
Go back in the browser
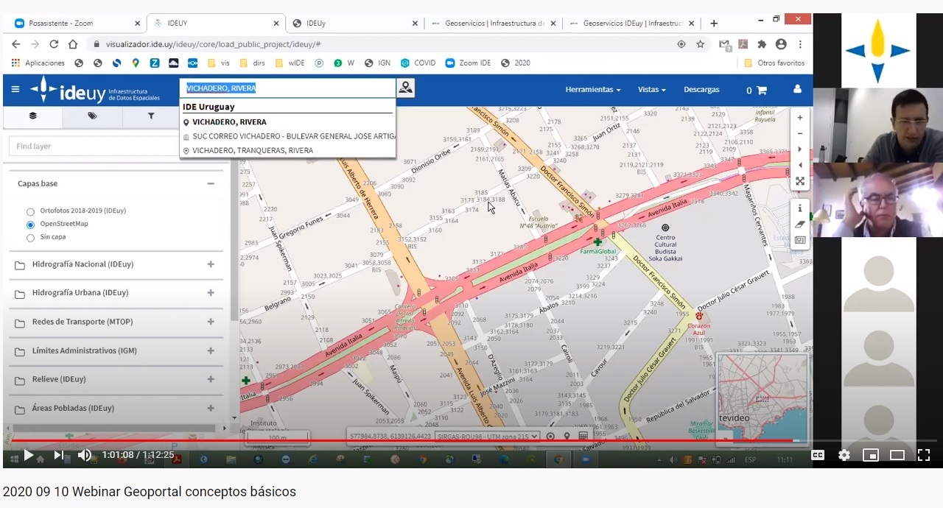coord(16,44)
